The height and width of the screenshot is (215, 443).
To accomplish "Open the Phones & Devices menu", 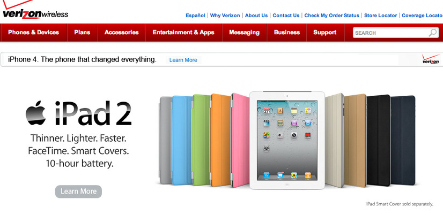I will point(34,33).
